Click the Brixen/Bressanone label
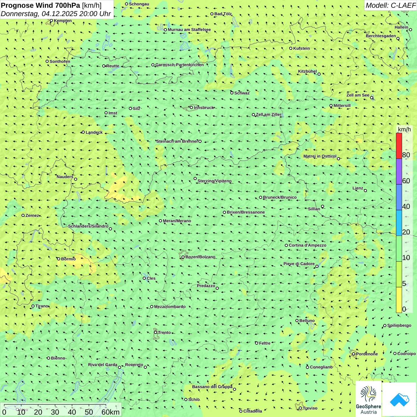Image resolution: width=417 pixels, height=417 pixels. click(246, 212)
